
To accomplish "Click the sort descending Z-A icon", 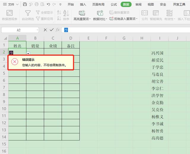I will 59,18.
